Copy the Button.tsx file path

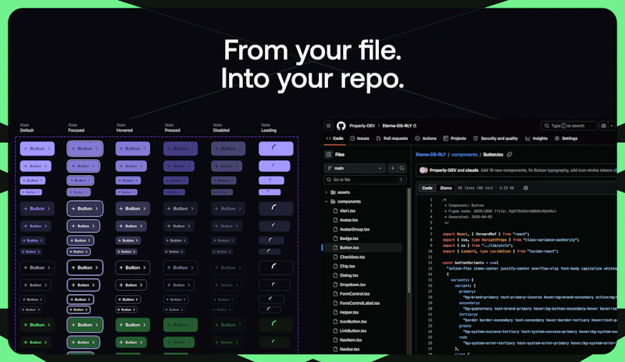coord(509,155)
